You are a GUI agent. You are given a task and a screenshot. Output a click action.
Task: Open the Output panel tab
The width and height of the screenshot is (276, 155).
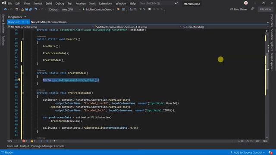coord(25,146)
